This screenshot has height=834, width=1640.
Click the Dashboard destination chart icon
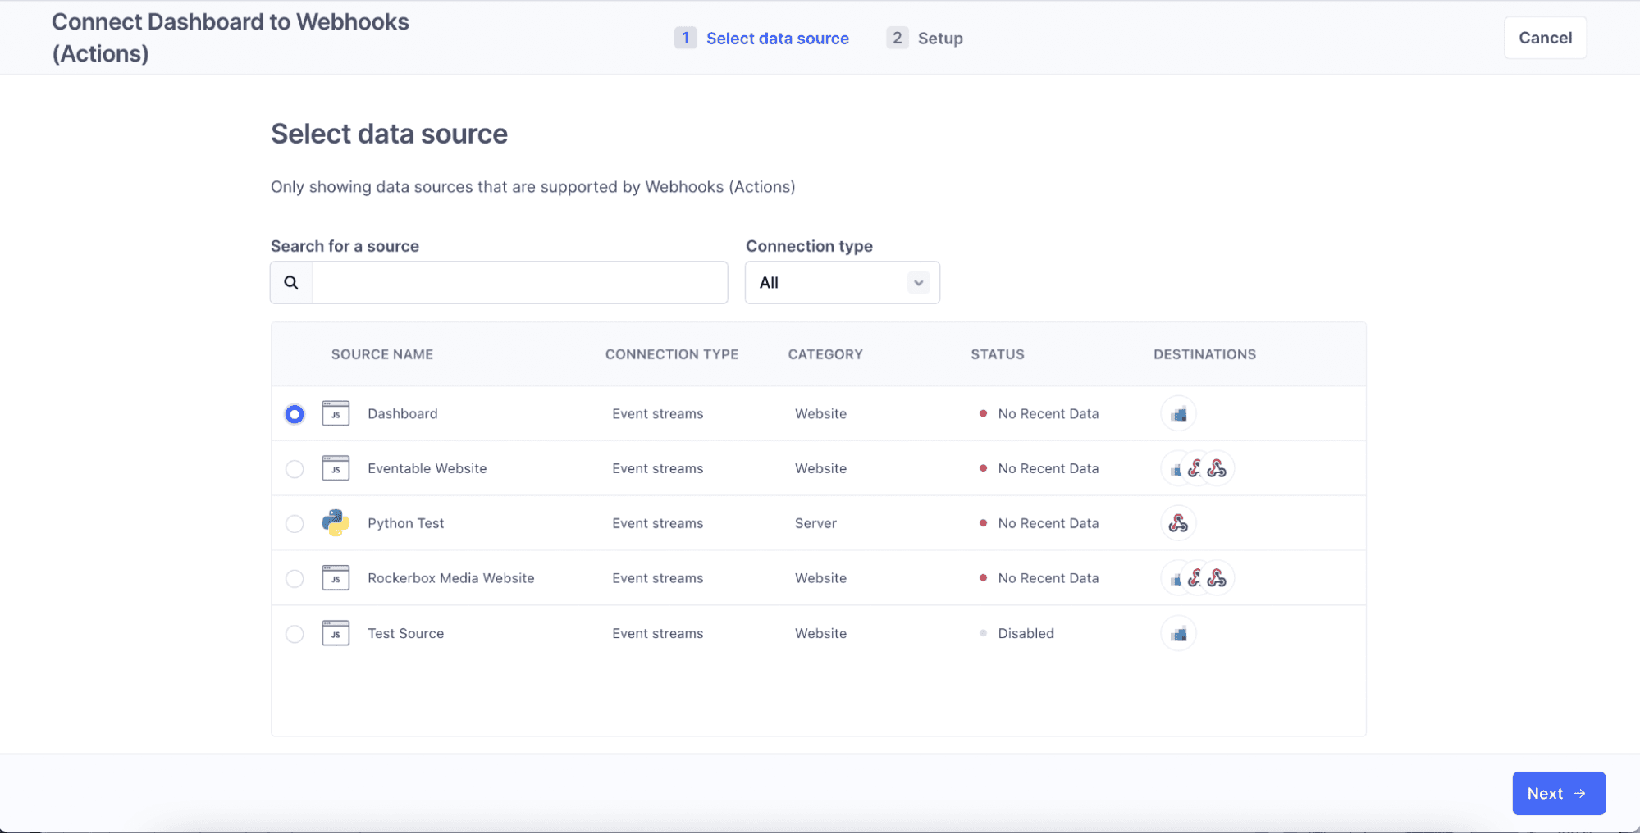pos(1178,413)
